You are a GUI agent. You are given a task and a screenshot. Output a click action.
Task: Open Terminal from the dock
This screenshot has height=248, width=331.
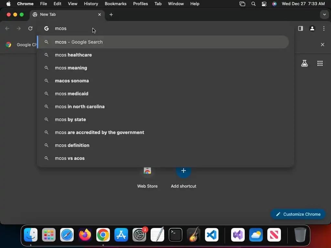176,235
